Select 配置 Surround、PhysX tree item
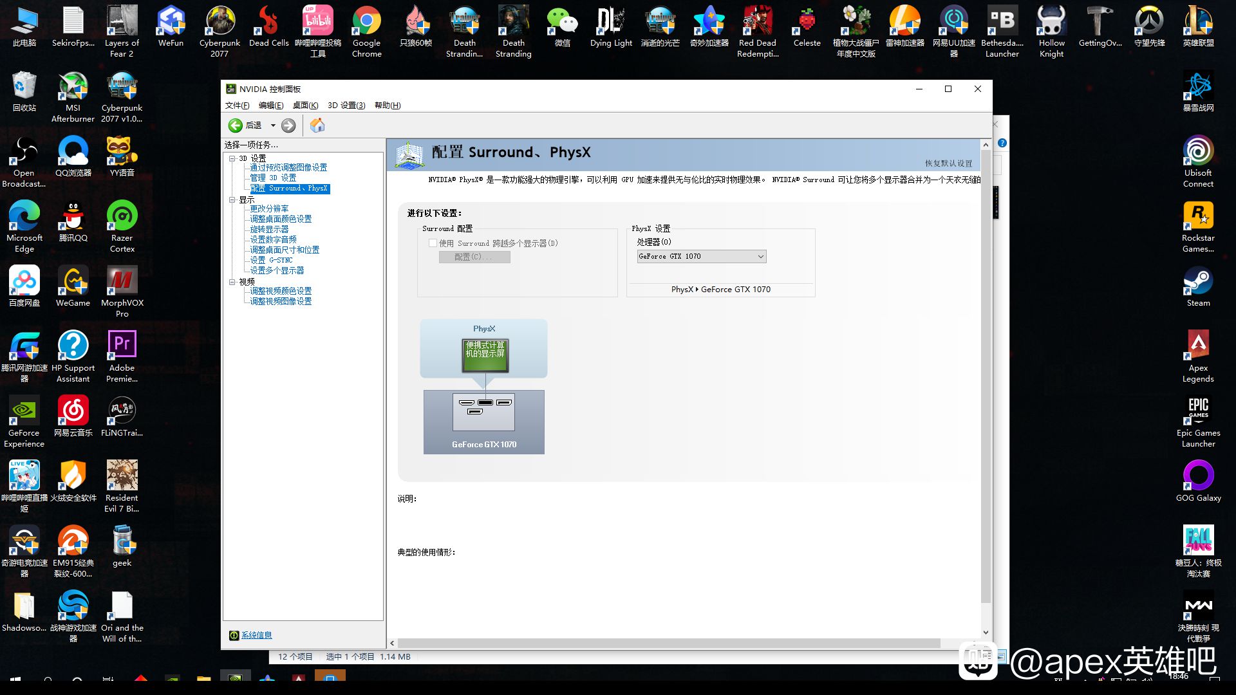This screenshot has height=695, width=1236. (x=289, y=189)
